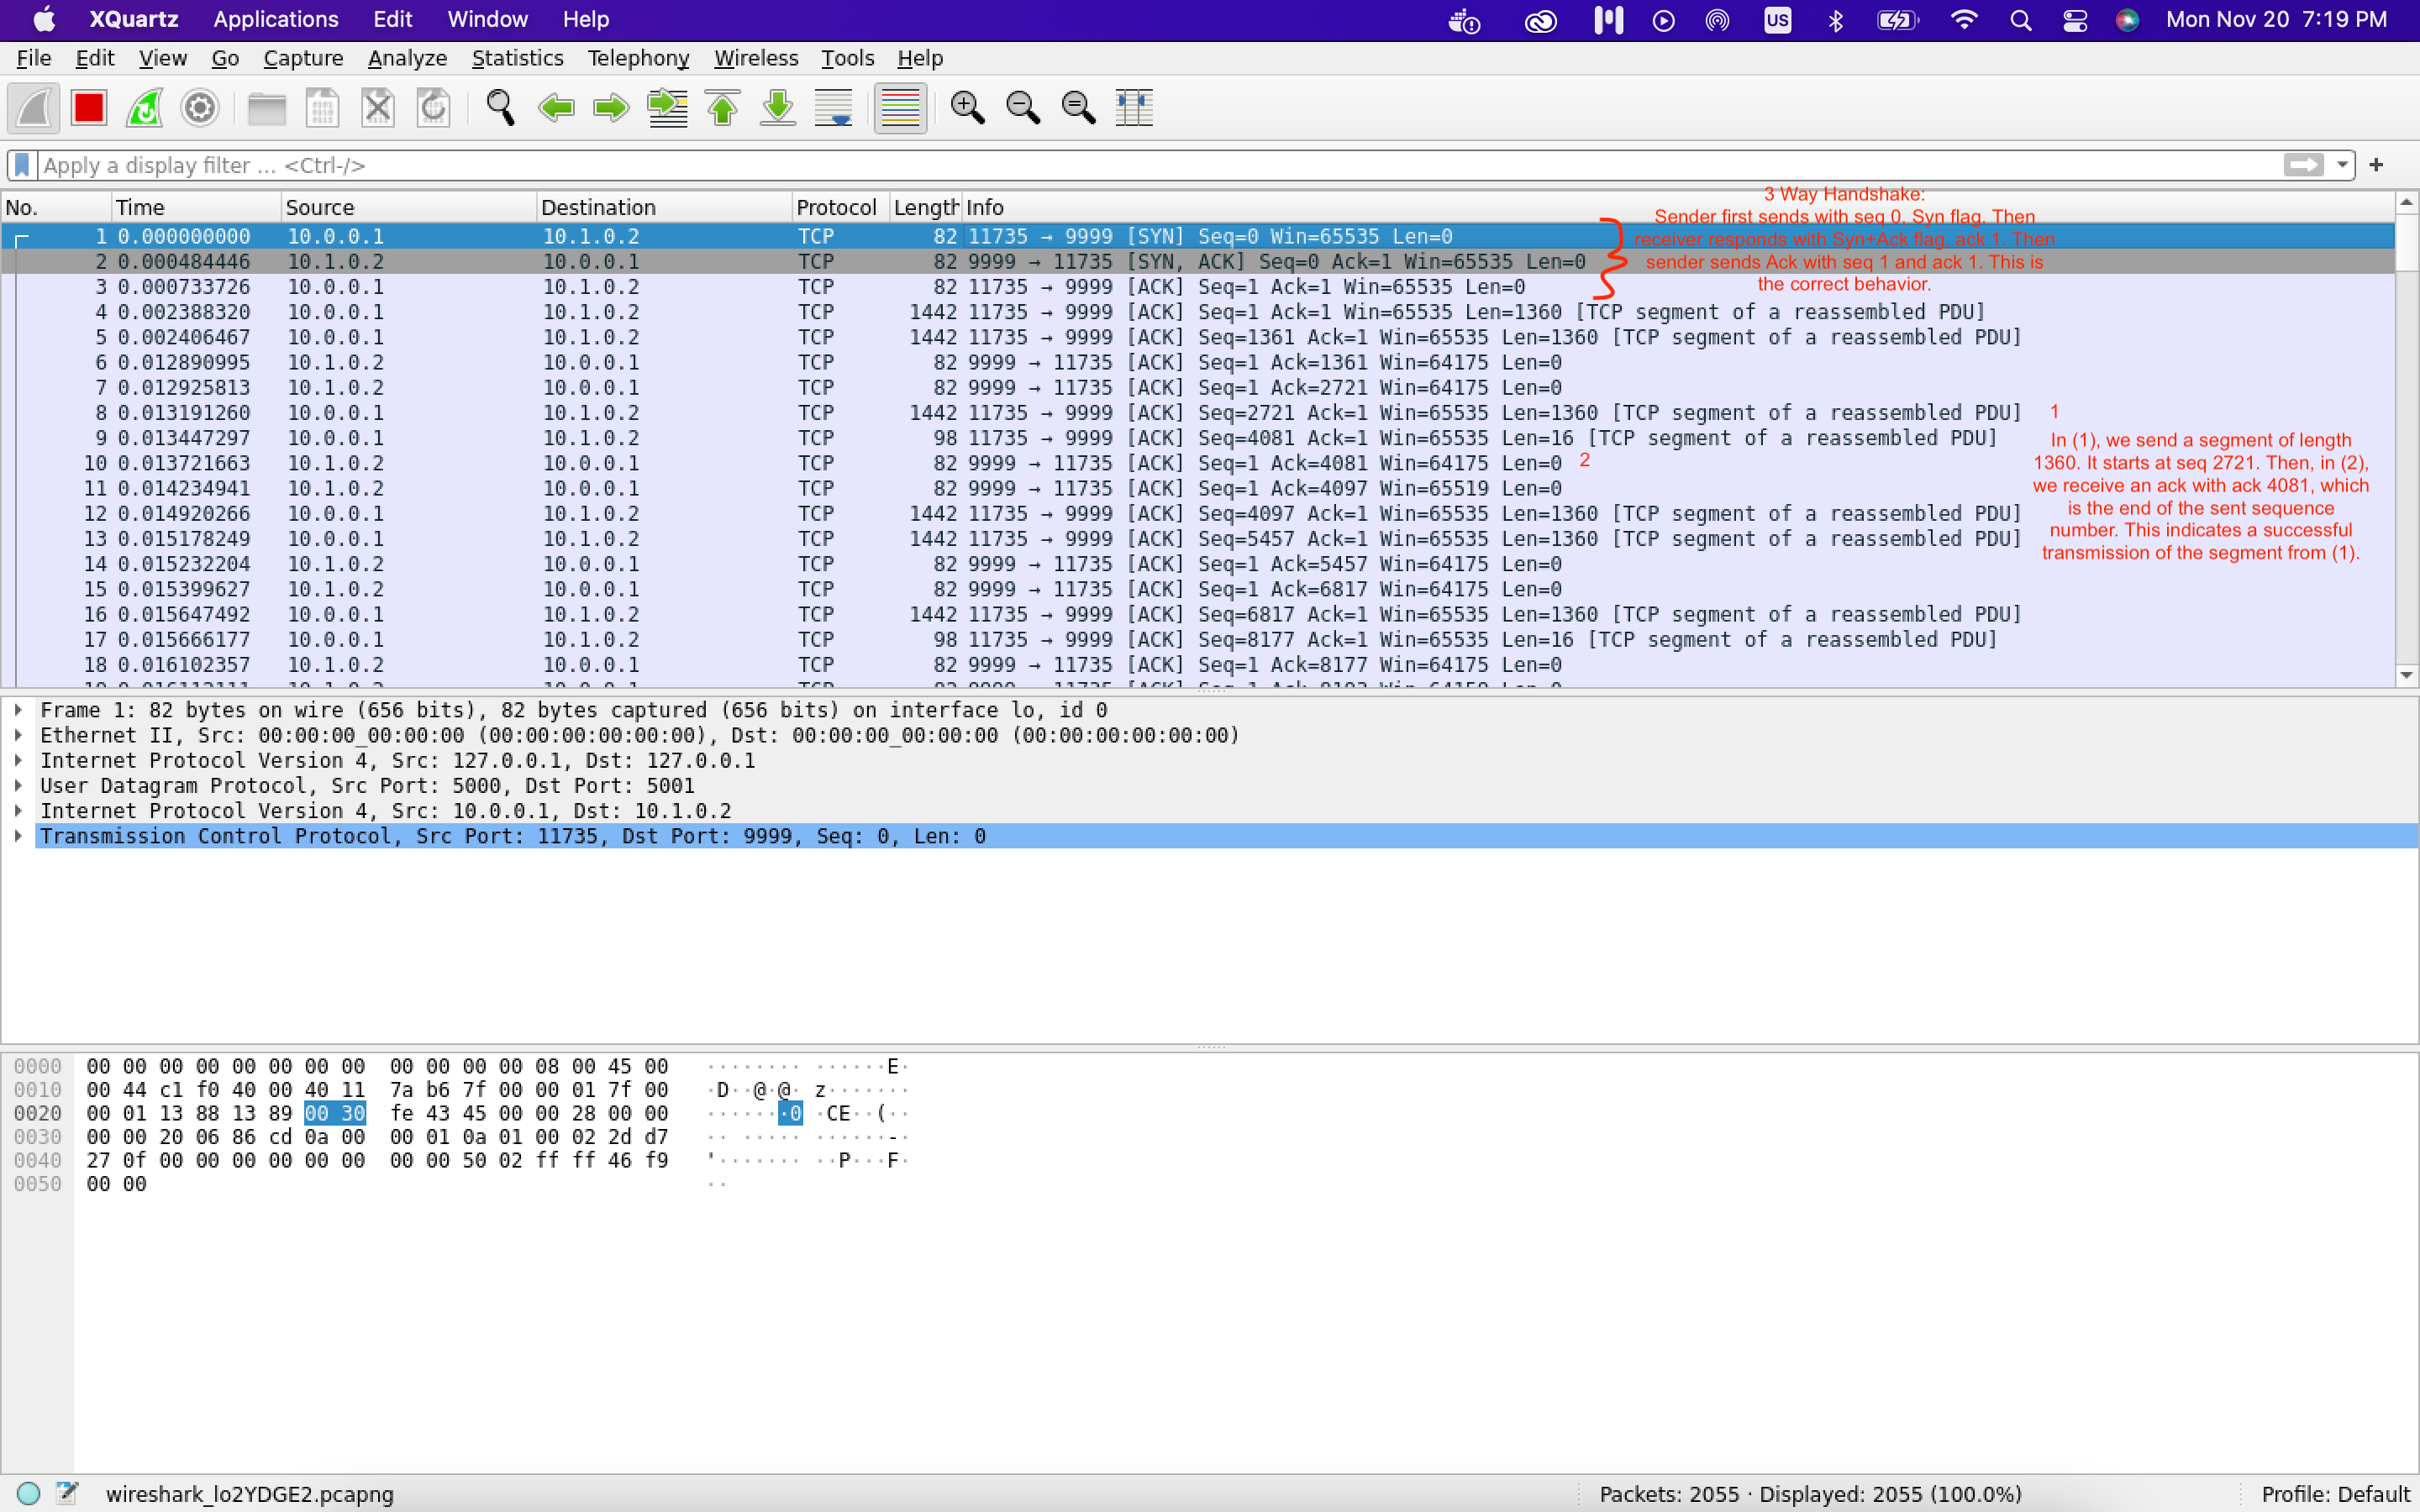Open macOS Control Center icon
Image resolution: width=2420 pixels, height=1512 pixels.
[x=2075, y=20]
